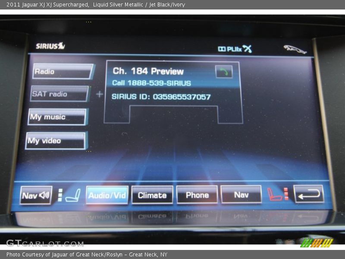
Task: Open My music source
Action: [58, 117]
